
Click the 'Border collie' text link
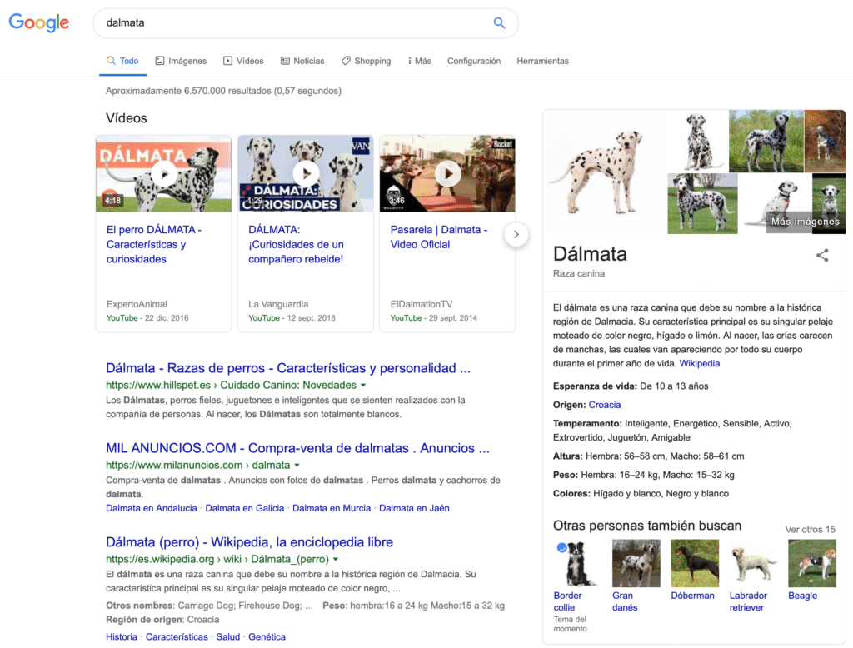(x=568, y=601)
